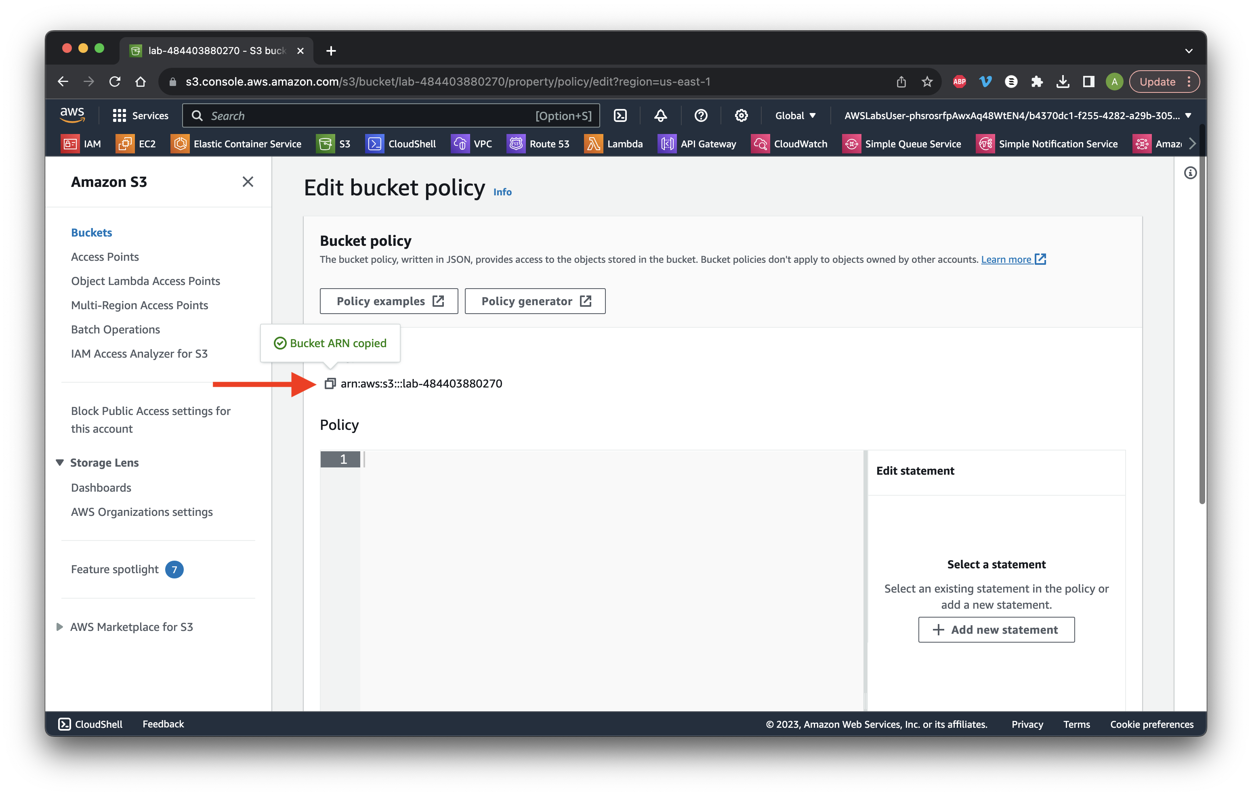Open the IAM favorite shortcut

point(82,144)
